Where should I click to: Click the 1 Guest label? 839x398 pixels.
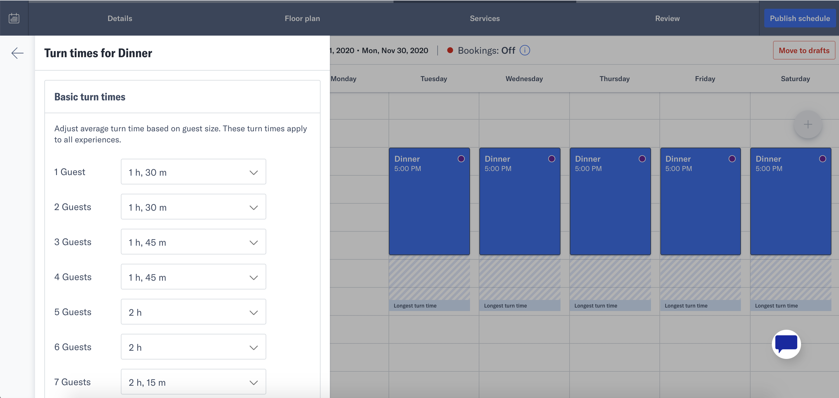(69, 172)
